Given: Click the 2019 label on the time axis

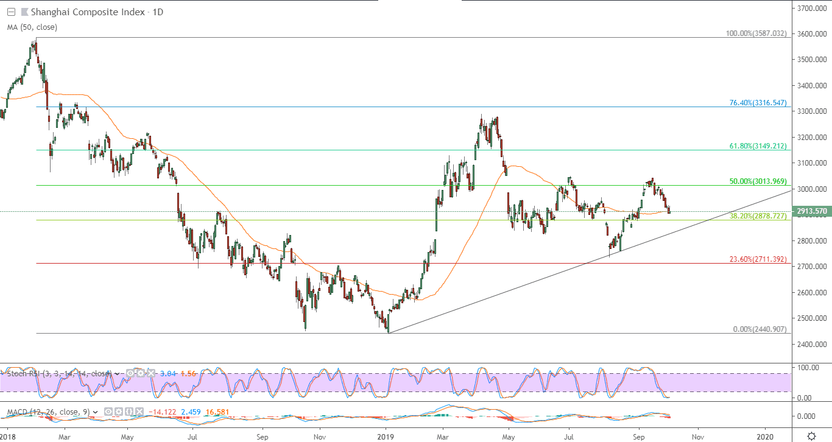Looking at the screenshot, I should click(x=386, y=437).
